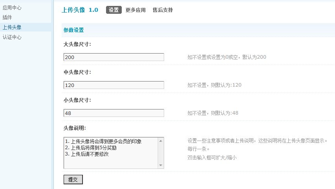Select 上传头像 in the left sidebar
The height and width of the screenshot is (189, 335).
click(12, 27)
